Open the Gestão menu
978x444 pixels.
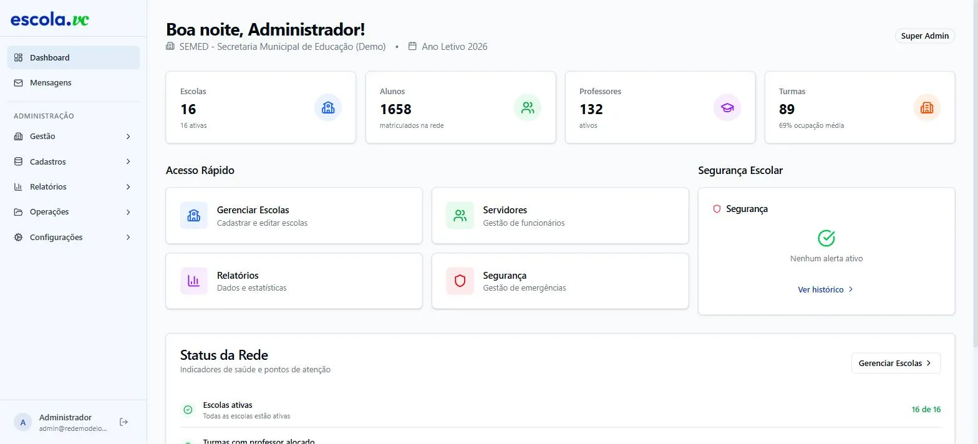pyautogui.click(x=73, y=136)
